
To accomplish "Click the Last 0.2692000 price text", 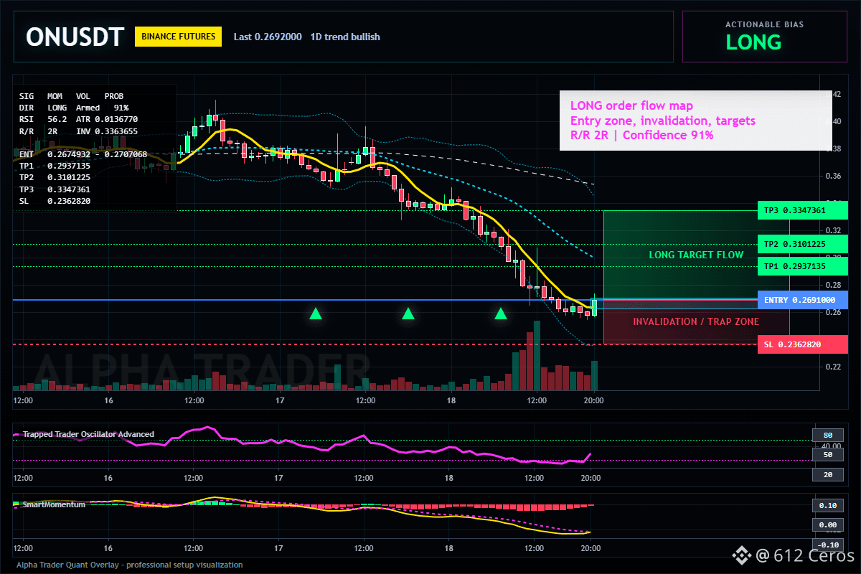I will click(267, 37).
